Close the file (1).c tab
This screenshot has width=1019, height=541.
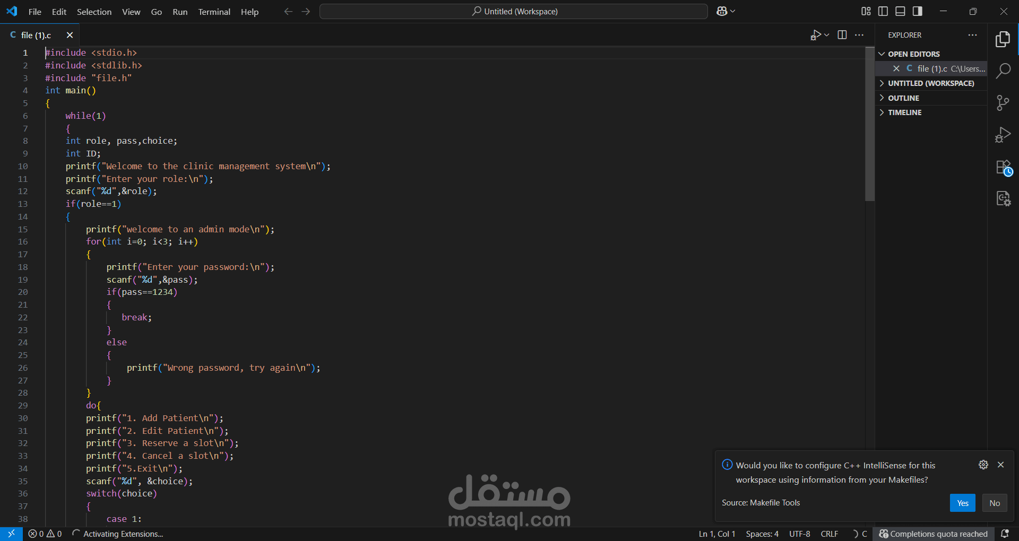[x=70, y=35]
